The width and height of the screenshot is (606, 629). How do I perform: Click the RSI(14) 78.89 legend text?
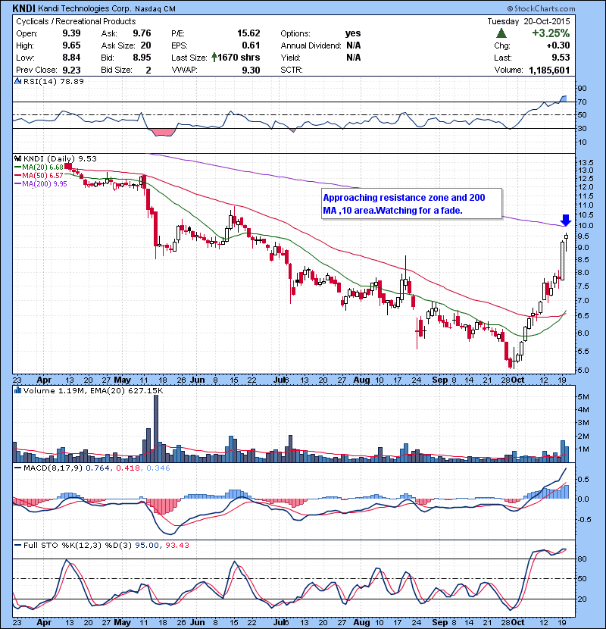tap(54, 81)
